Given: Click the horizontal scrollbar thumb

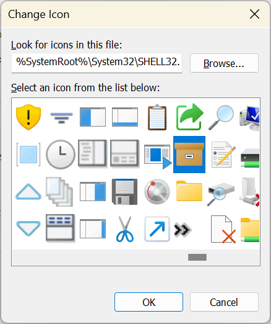Looking at the screenshot, I should point(197,257).
